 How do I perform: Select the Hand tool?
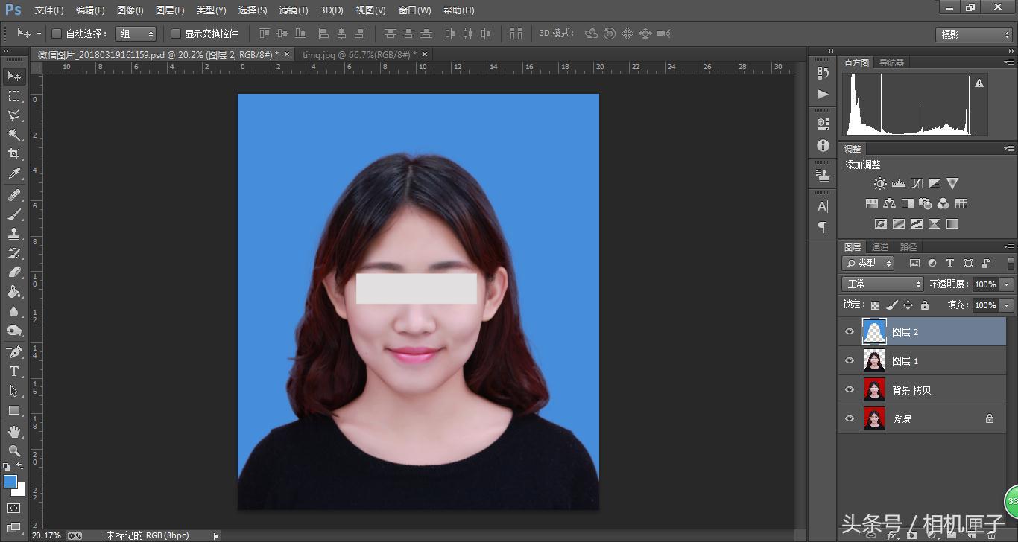coord(15,431)
